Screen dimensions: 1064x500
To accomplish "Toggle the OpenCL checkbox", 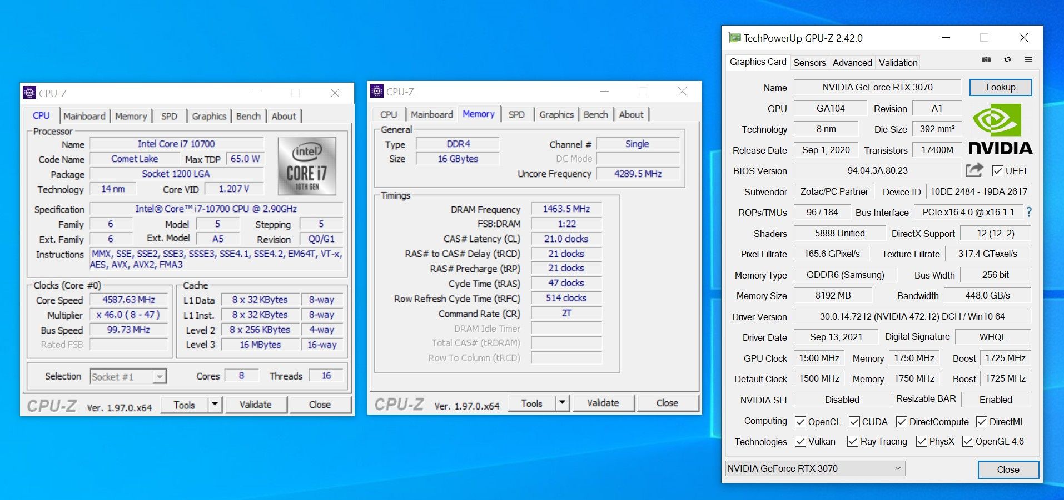I will (801, 422).
